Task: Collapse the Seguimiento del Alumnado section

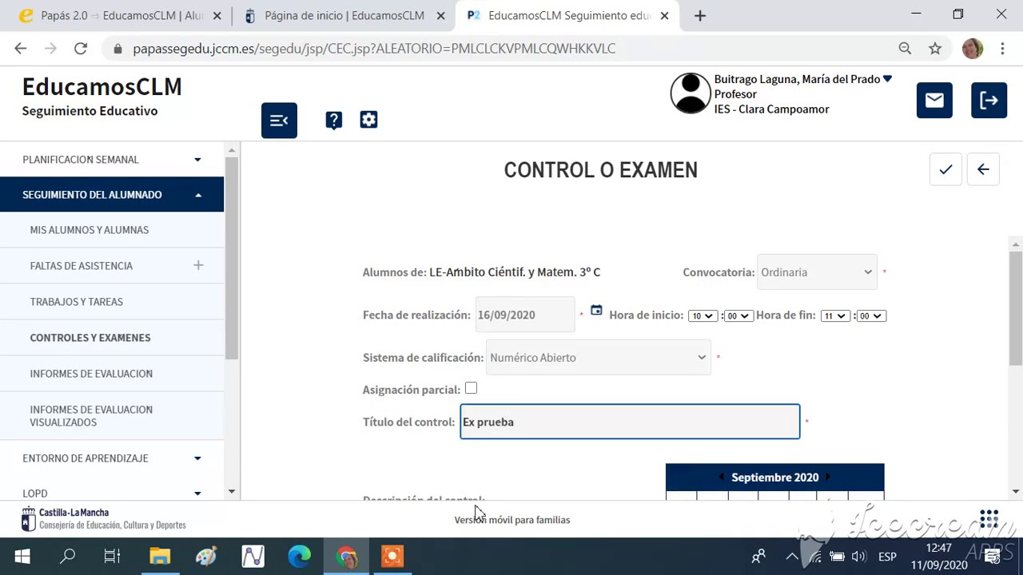Action: (x=112, y=195)
